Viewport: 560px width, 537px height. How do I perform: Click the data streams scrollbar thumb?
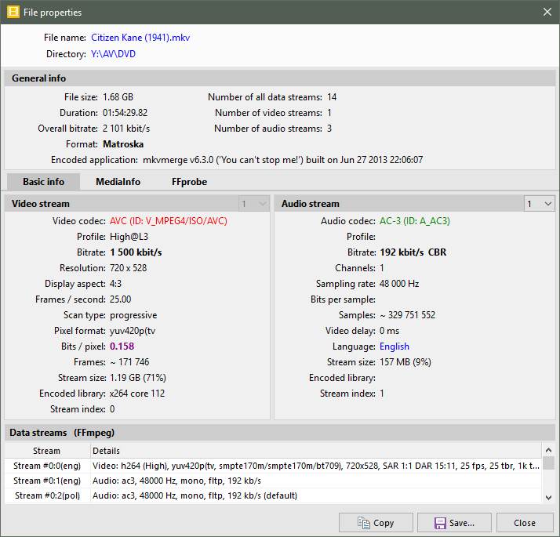pos(548,463)
